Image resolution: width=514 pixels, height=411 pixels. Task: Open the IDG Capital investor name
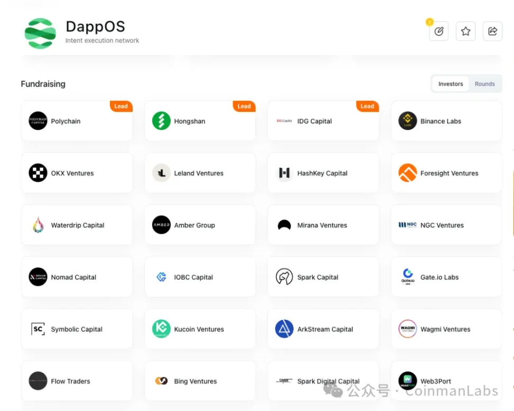pos(314,121)
